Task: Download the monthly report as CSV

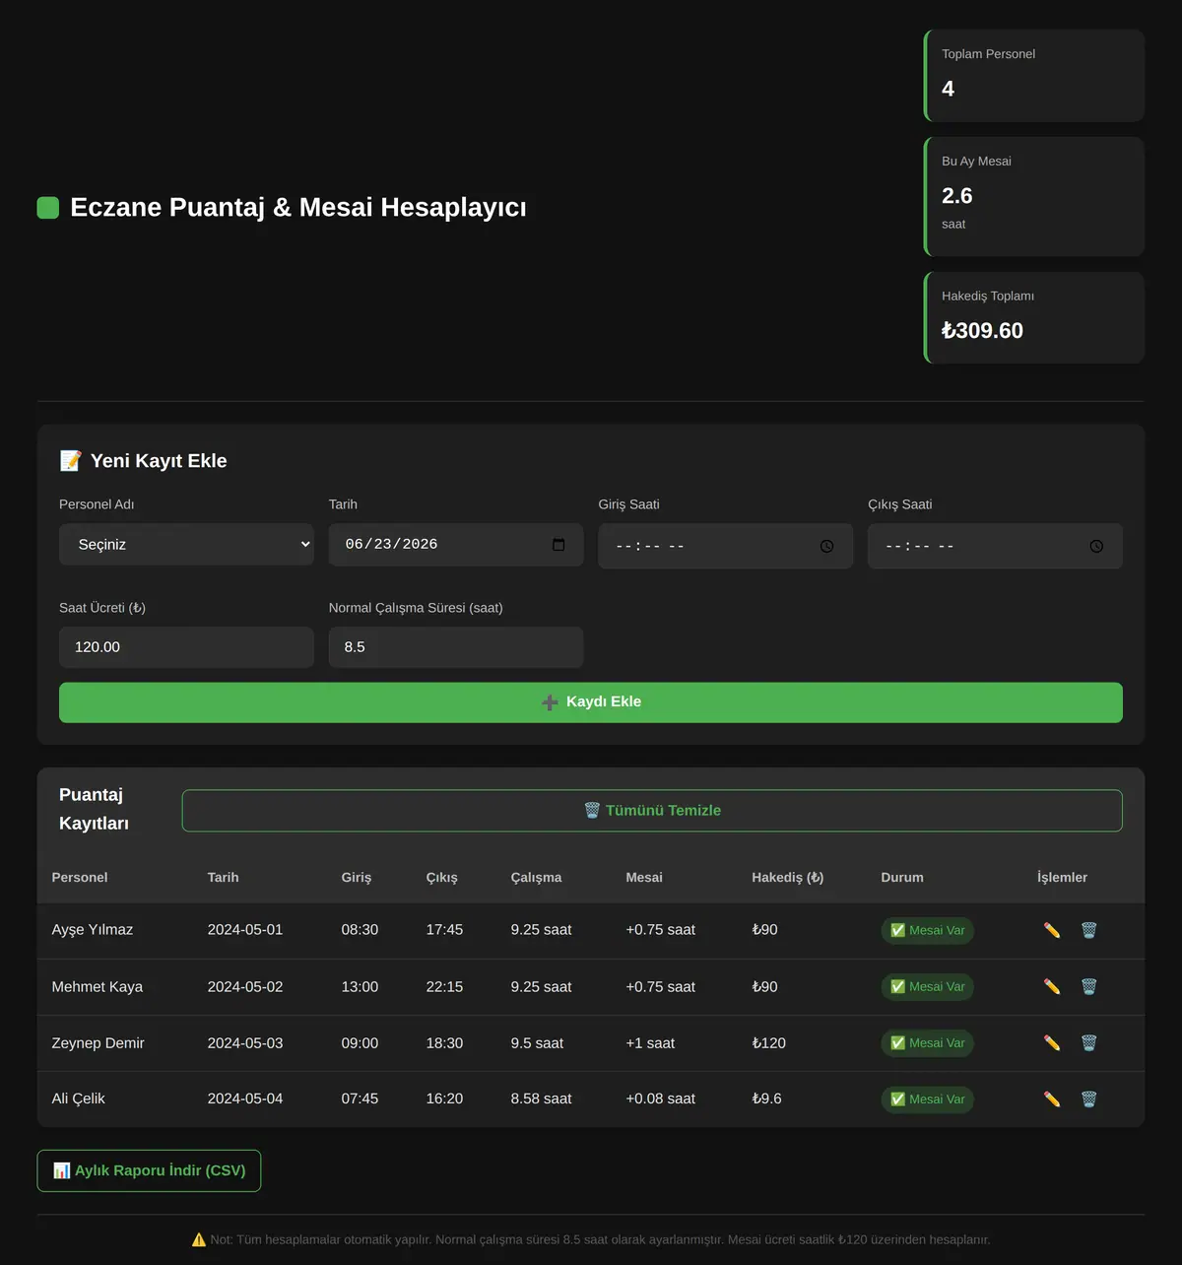Action: click(x=149, y=1170)
